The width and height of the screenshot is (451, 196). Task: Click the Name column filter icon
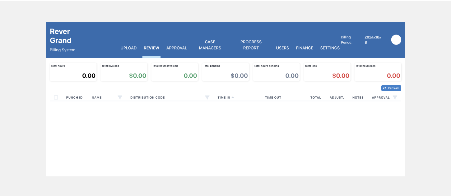pos(120,98)
